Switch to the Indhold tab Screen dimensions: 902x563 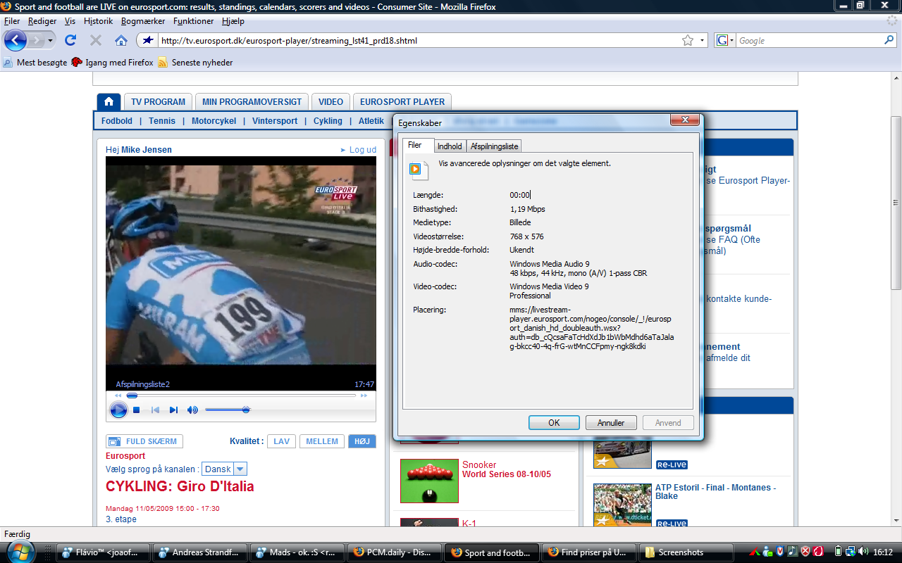coord(450,146)
